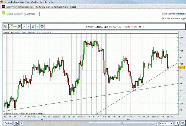Click the yellow 1.4222 price label on axis
This screenshot has width=186, height=126.
[x=182, y=68]
